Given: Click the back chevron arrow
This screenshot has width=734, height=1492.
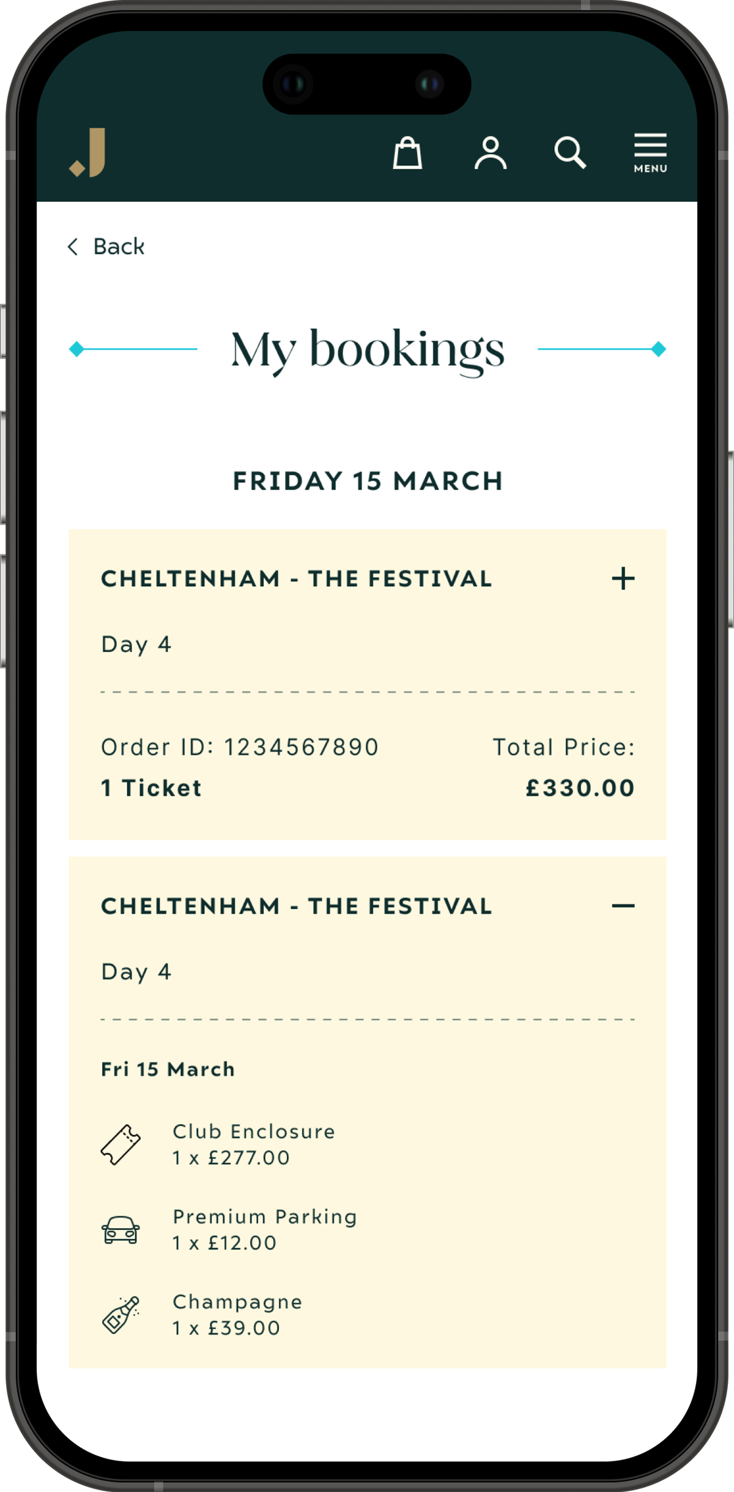Looking at the screenshot, I should 73,247.
